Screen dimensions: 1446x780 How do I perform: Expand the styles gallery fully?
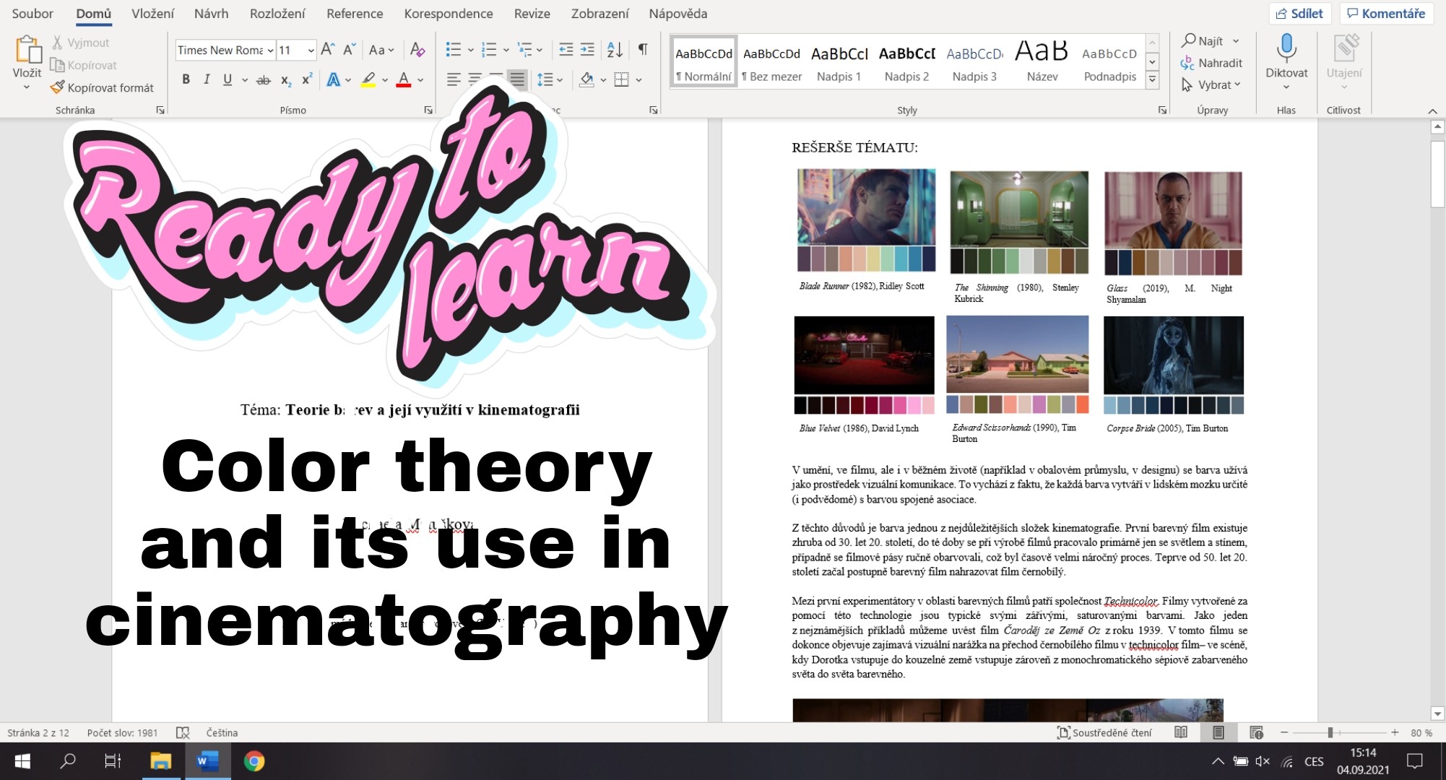coord(1153,79)
